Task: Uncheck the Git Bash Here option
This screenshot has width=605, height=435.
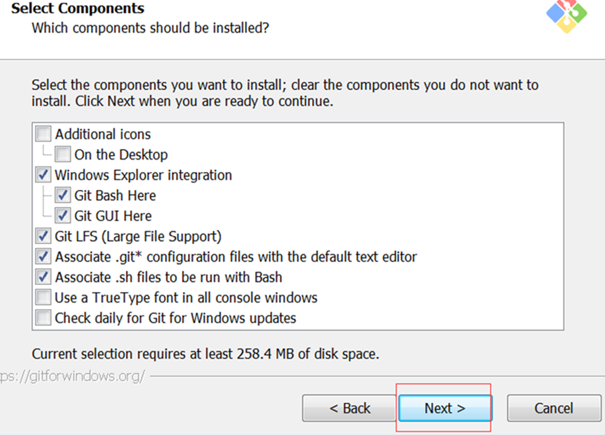Action: (62, 195)
